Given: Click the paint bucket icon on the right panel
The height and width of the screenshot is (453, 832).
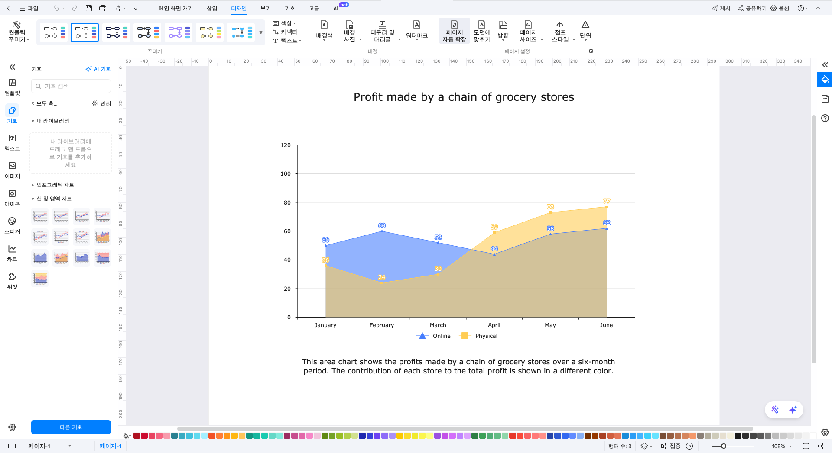Looking at the screenshot, I should 825,80.
